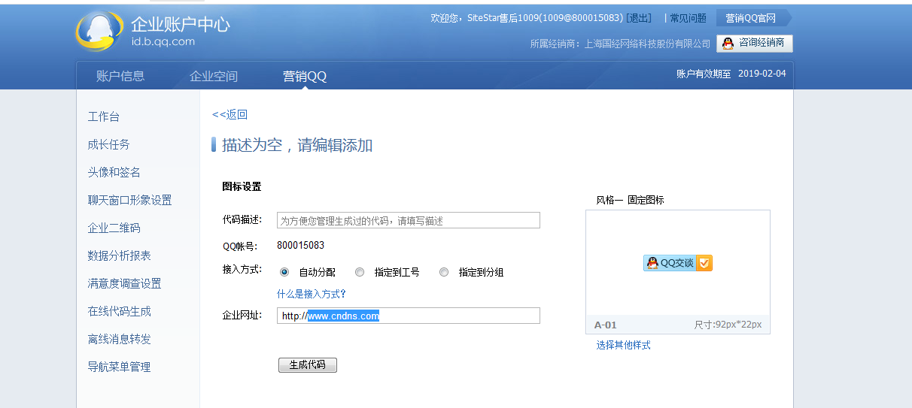Open 在线代码生成 in sidebar
The height and width of the screenshot is (408, 912).
[119, 311]
